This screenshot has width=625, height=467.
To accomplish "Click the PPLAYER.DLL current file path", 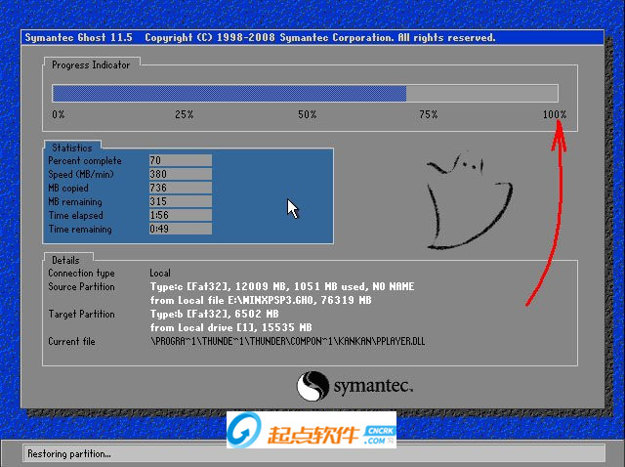I will [288, 341].
